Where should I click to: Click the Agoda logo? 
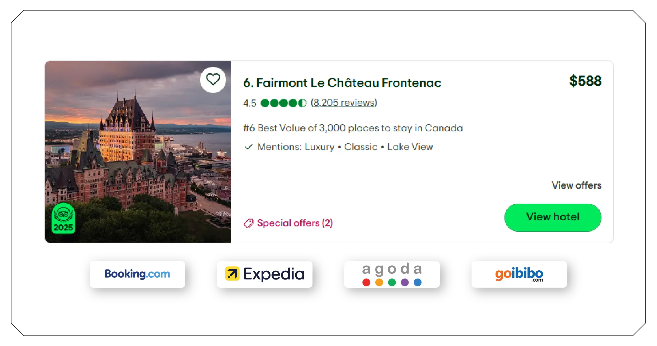(x=392, y=274)
